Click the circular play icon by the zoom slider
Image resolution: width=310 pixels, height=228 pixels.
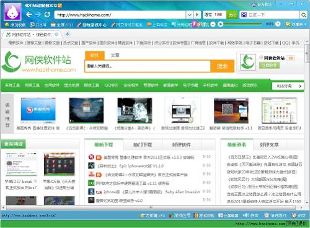[220, 24]
